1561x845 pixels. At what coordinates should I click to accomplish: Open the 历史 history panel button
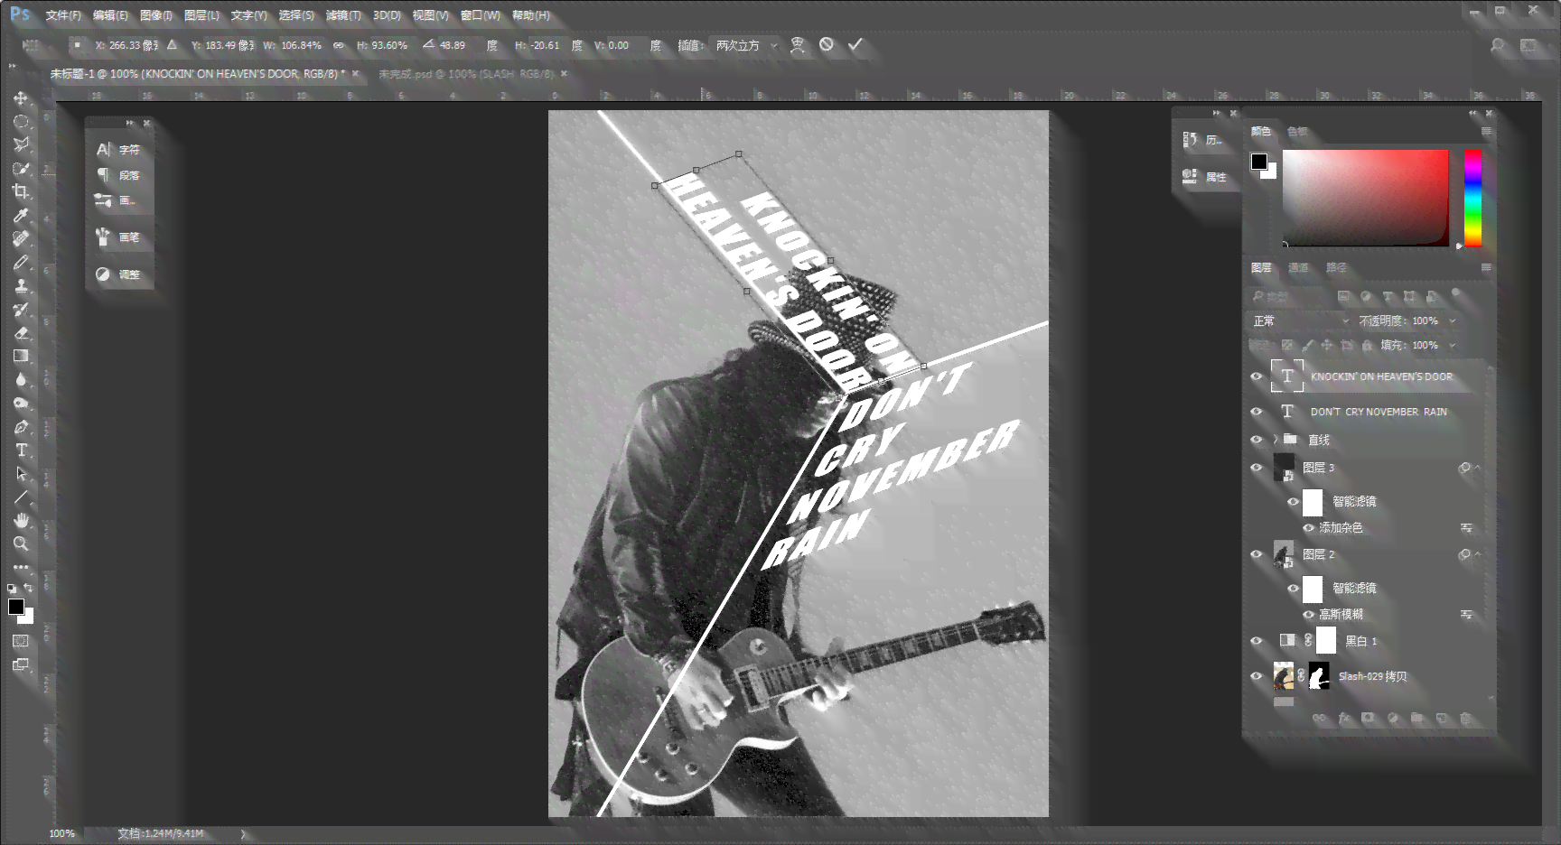(x=1203, y=140)
